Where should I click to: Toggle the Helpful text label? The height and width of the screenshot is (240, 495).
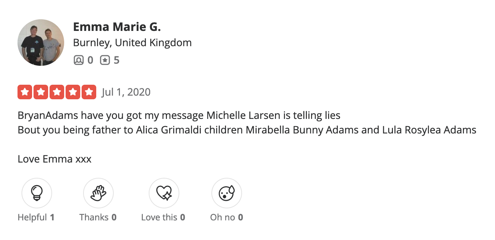[x=32, y=217]
